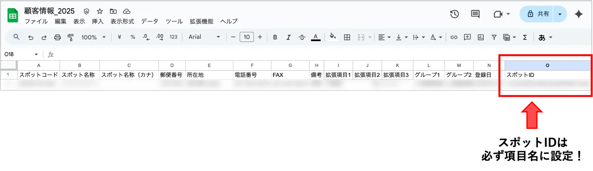This screenshot has width=593, height=171.
Task: Print the spreadsheet
Action: click(x=57, y=37)
